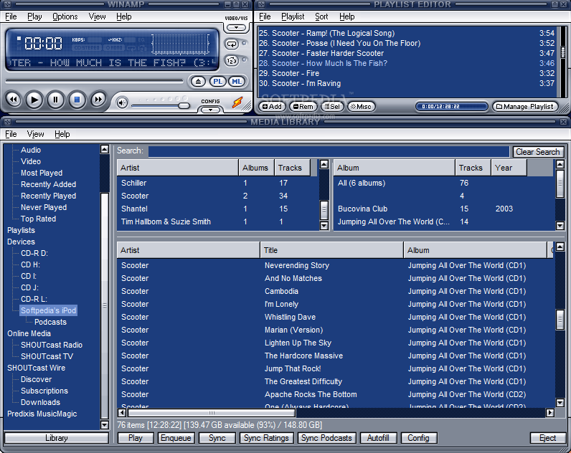Open Manage Playlist
Viewport: 571px width, 453px height.
click(x=525, y=107)
